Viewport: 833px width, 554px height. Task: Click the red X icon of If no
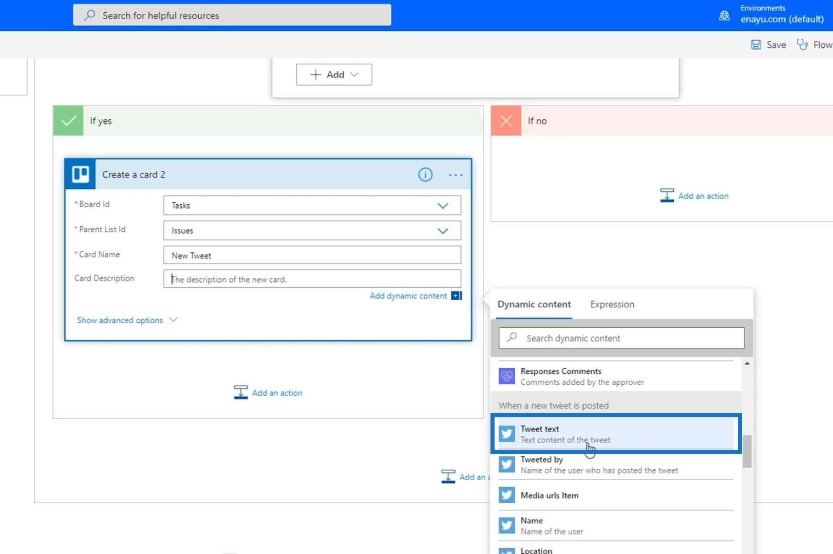click(506, 121)
